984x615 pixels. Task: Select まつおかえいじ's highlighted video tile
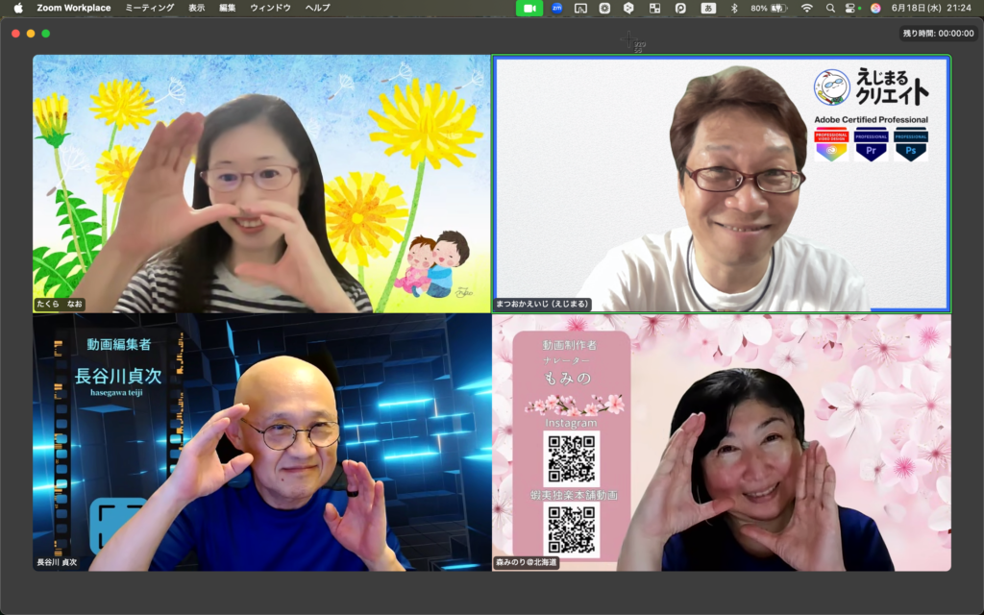721,183
